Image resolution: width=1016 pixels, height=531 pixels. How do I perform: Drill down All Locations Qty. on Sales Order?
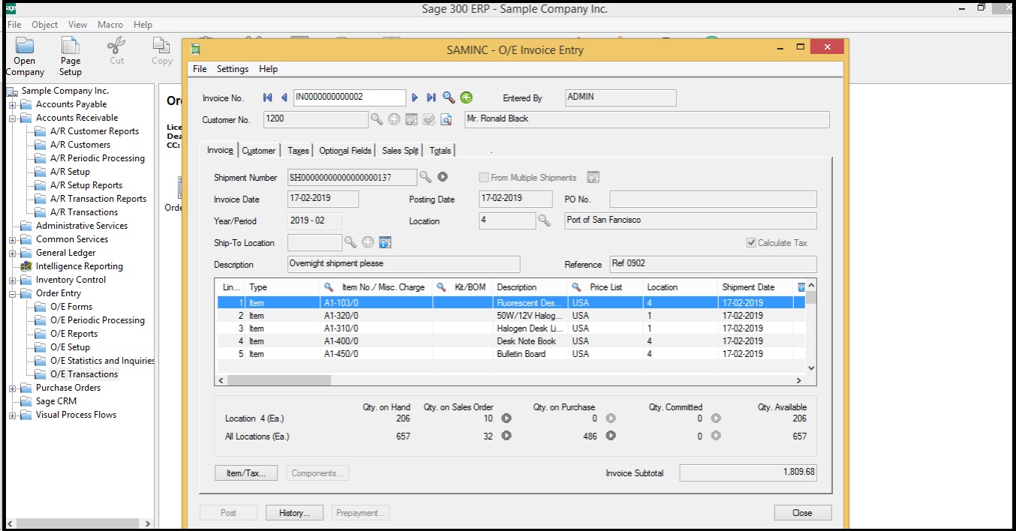pyautogui.click(x=506, y=436)
